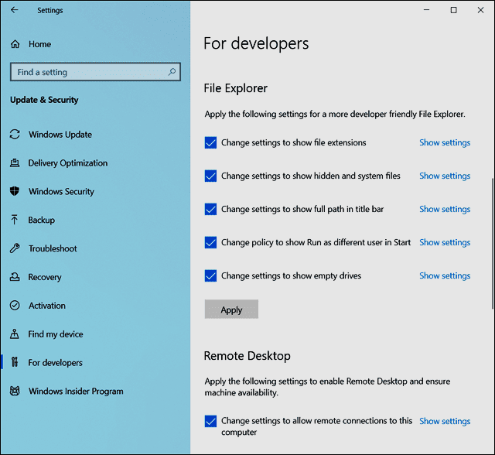495x455 pixels.
Task: Click the Recovery icon
Action: [15, 277]
